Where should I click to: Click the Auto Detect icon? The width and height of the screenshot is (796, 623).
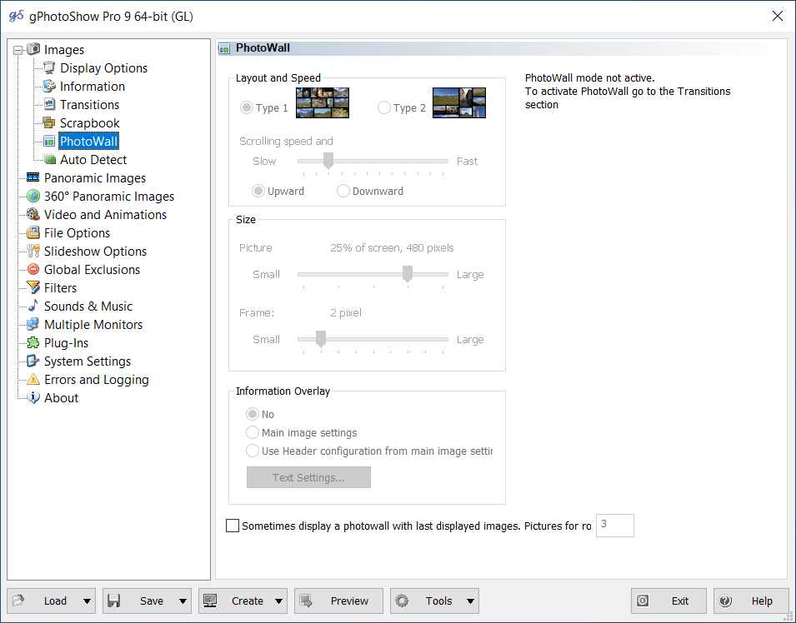(49, 159)
